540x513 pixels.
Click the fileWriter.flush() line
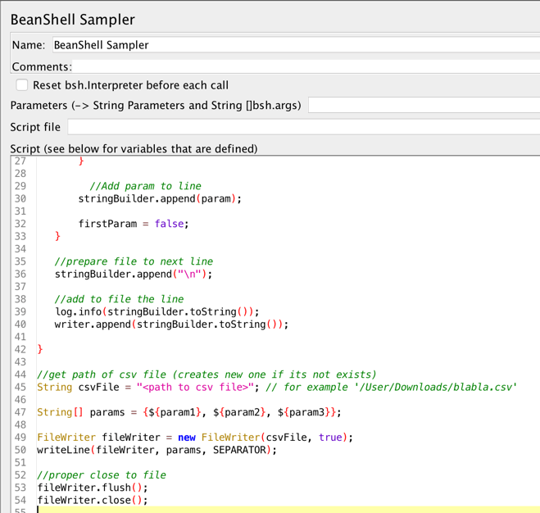(x=93, y=488)
